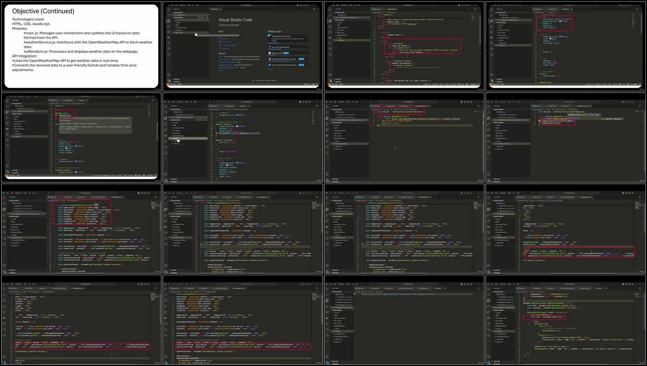Open the weatherService.js API_KEY highlighted thumbnail
Viewport: 647px width, 366px height.
[404, 137]
